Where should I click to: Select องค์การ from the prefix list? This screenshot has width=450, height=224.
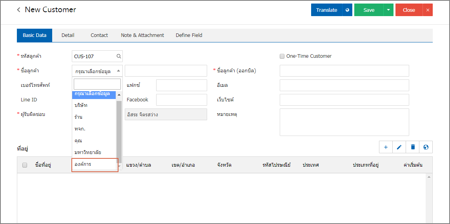94,164
